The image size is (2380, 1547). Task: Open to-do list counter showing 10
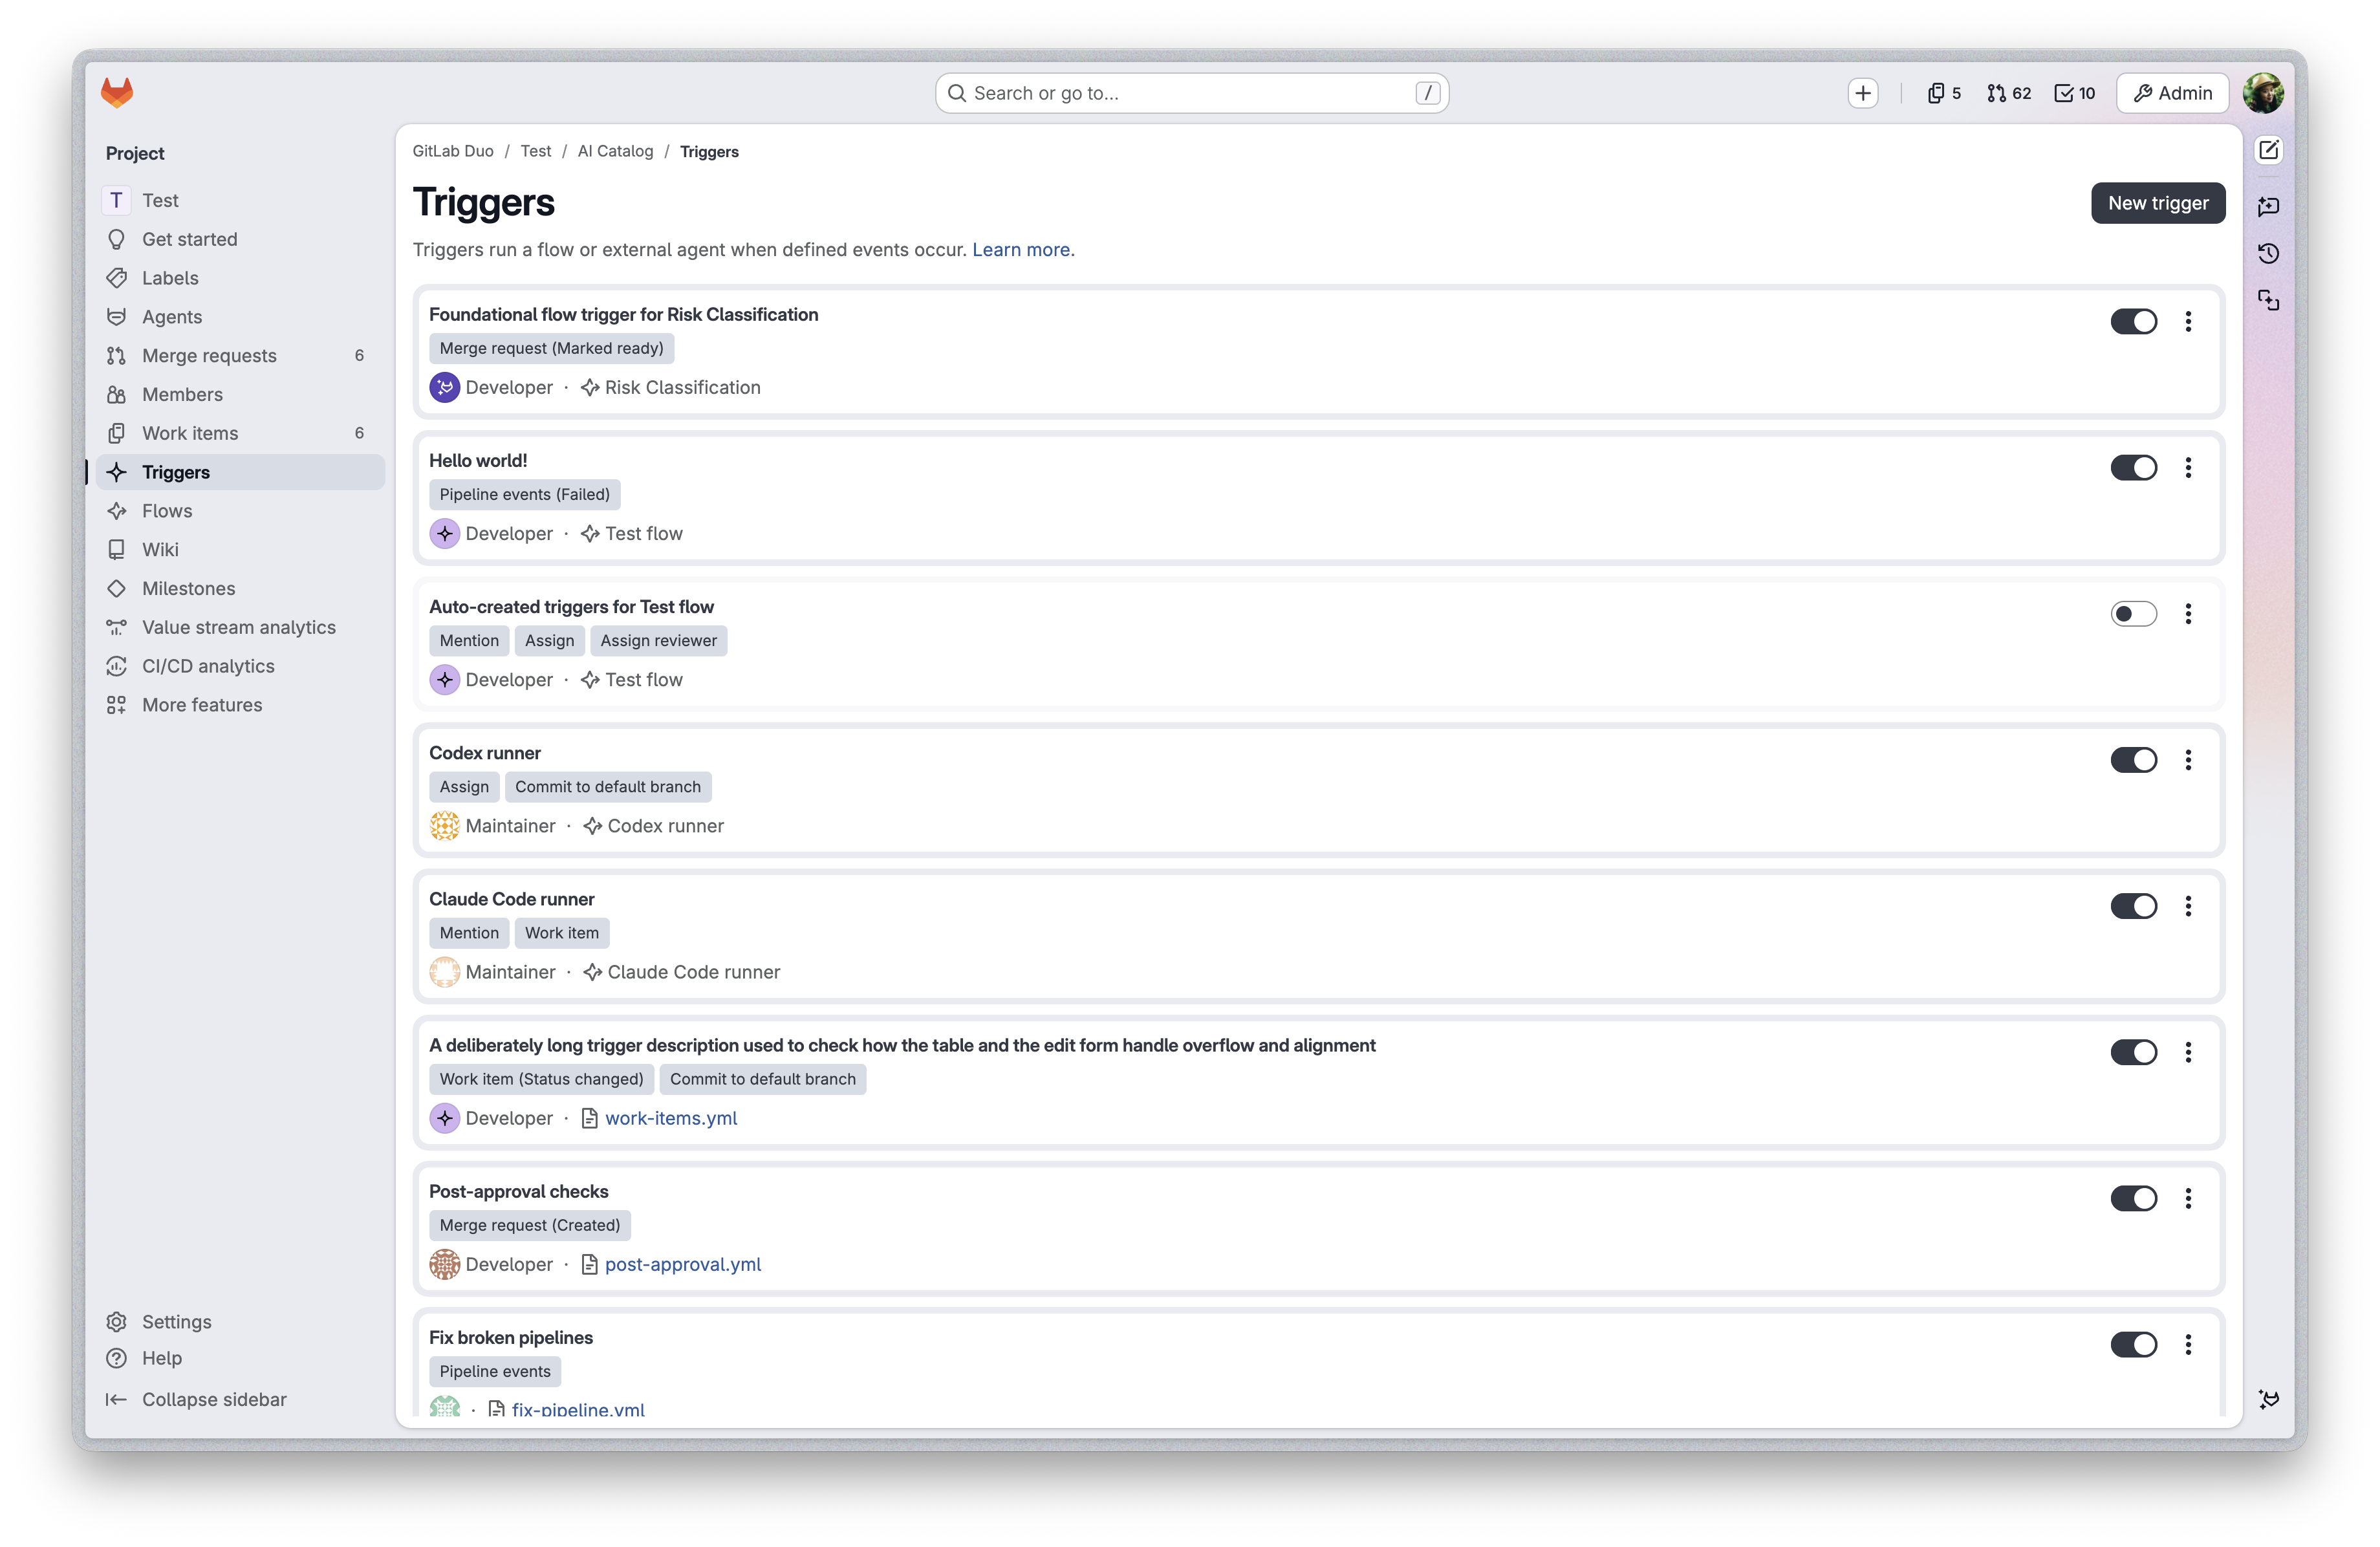pyautogui.click(x=2075, y=93)
